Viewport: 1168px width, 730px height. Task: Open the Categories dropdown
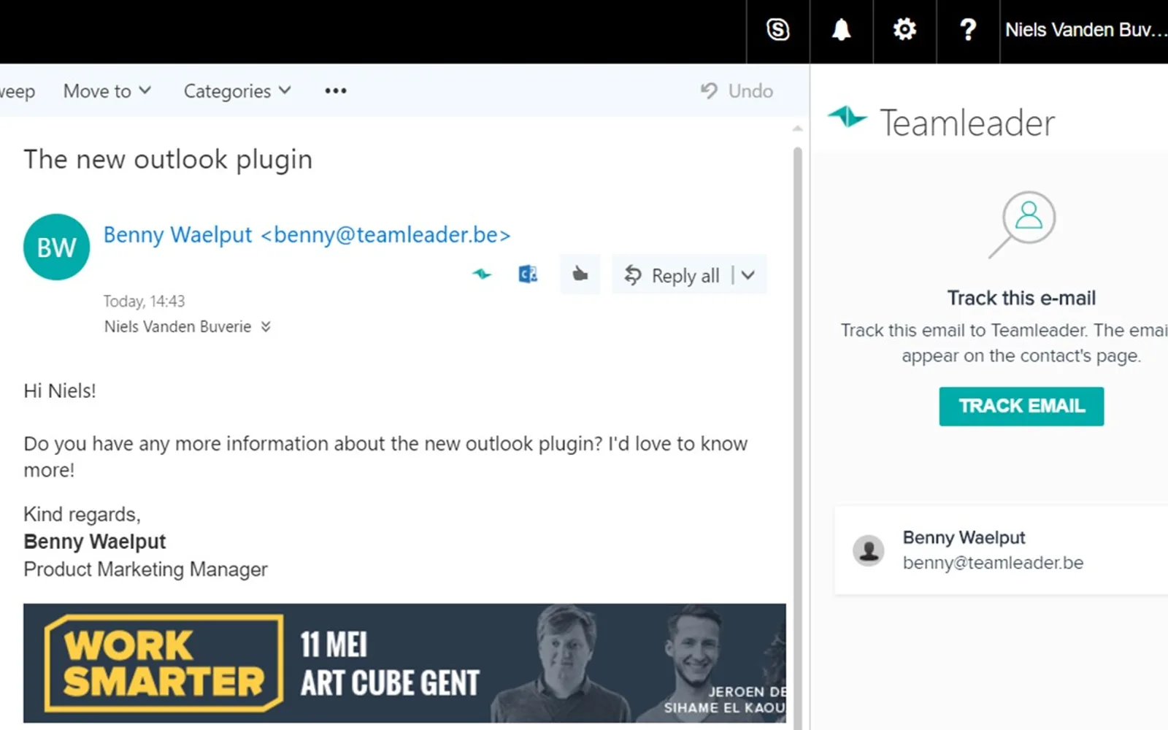[x=237, y=91]
